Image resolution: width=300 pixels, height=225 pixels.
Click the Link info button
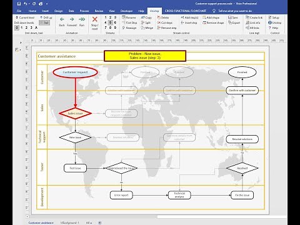(252, 22)
